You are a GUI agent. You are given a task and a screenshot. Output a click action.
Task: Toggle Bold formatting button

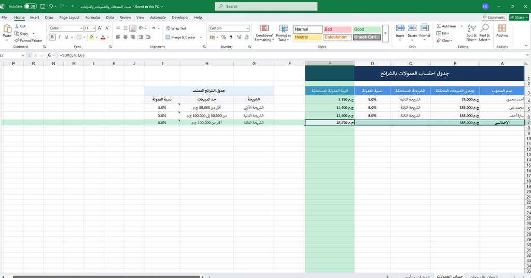pyautogui.click(x=52, y=37)
